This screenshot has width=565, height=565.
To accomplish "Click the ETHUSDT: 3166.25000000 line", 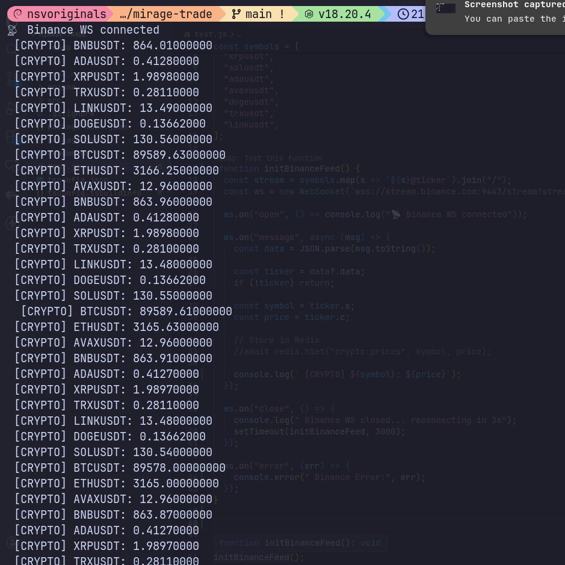I will coord(117,170).
